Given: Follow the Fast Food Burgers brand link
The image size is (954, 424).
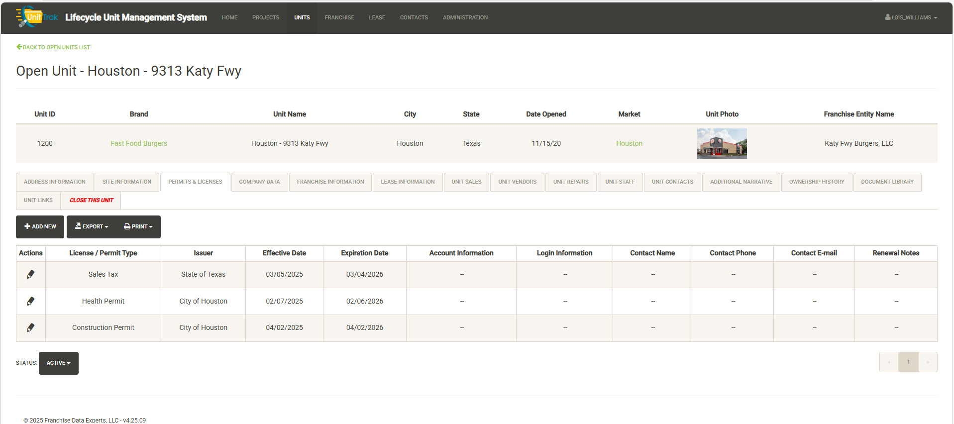Looking at the screenshot, I should pos(139,143).
